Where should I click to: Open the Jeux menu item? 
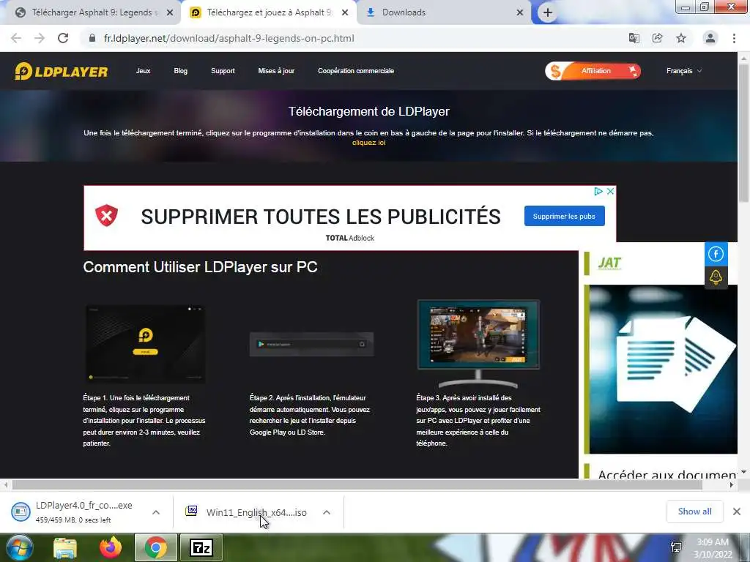[143, 71]
